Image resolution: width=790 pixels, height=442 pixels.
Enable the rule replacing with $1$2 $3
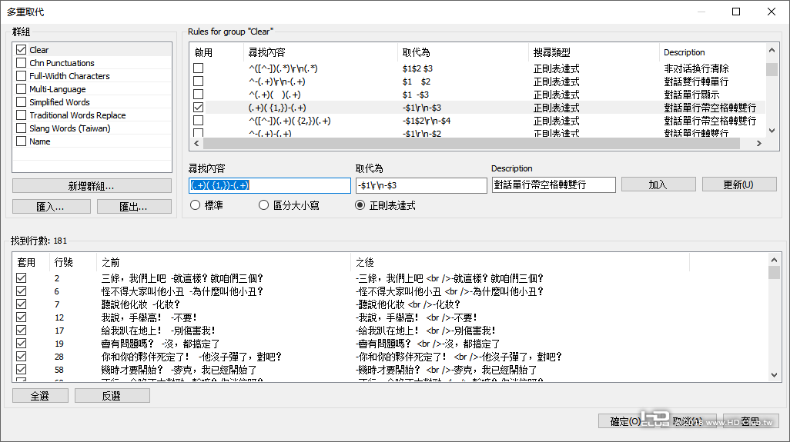(199, 68)
